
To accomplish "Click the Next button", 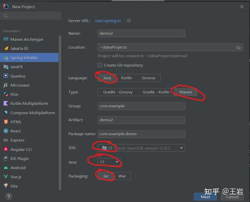I will click(205, 197).
